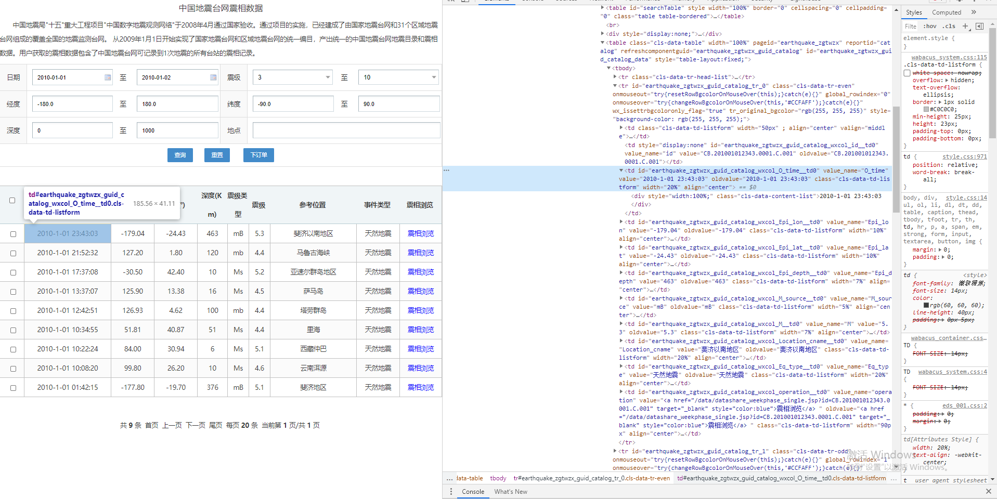Click the maximum depth field showing 1000

[177, 130]
